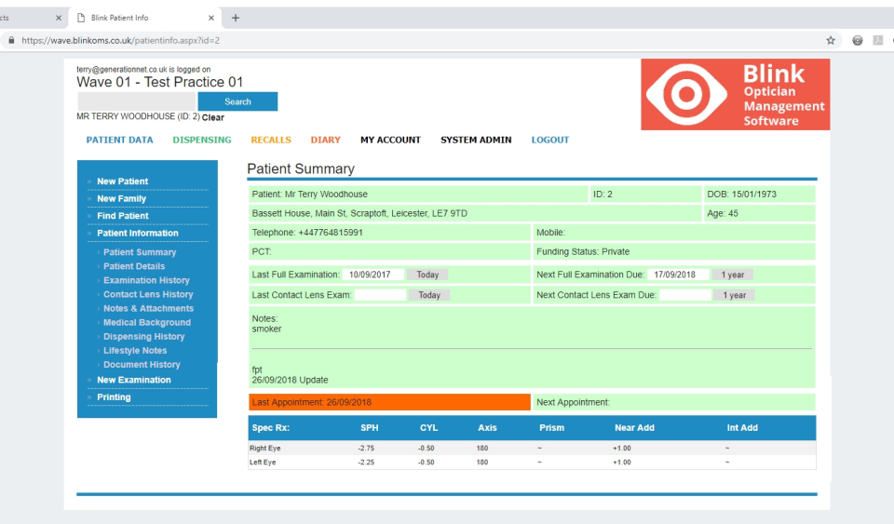Open the Diary menu item

pyautogui.click(x=325, y=140)
